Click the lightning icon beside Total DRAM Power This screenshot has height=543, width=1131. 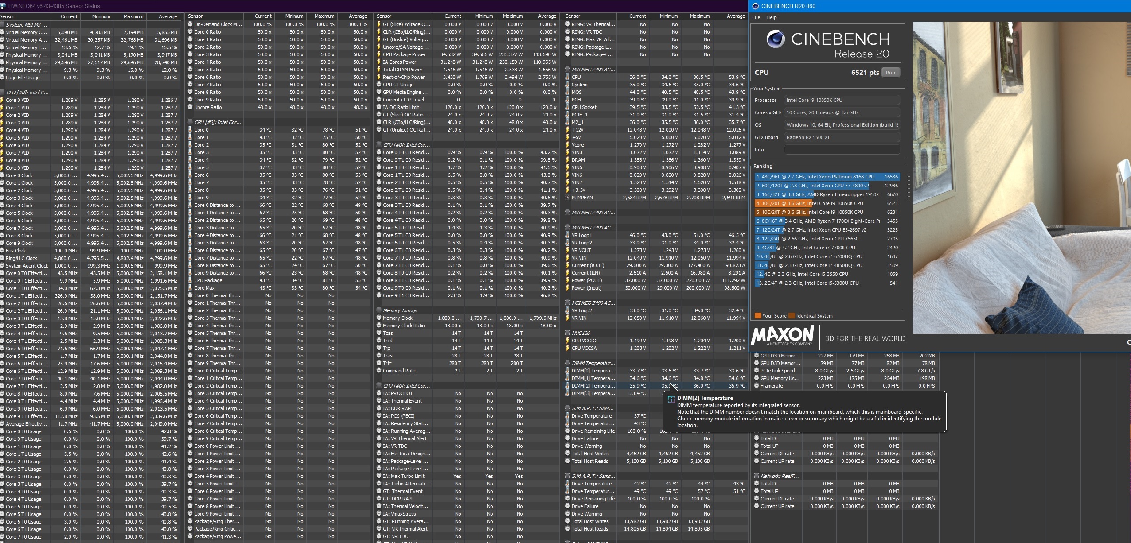(379, 70)
